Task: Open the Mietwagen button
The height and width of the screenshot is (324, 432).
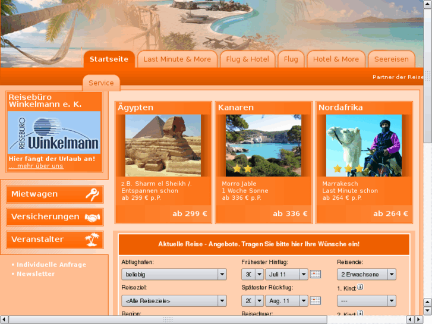Action: [55, 194]
